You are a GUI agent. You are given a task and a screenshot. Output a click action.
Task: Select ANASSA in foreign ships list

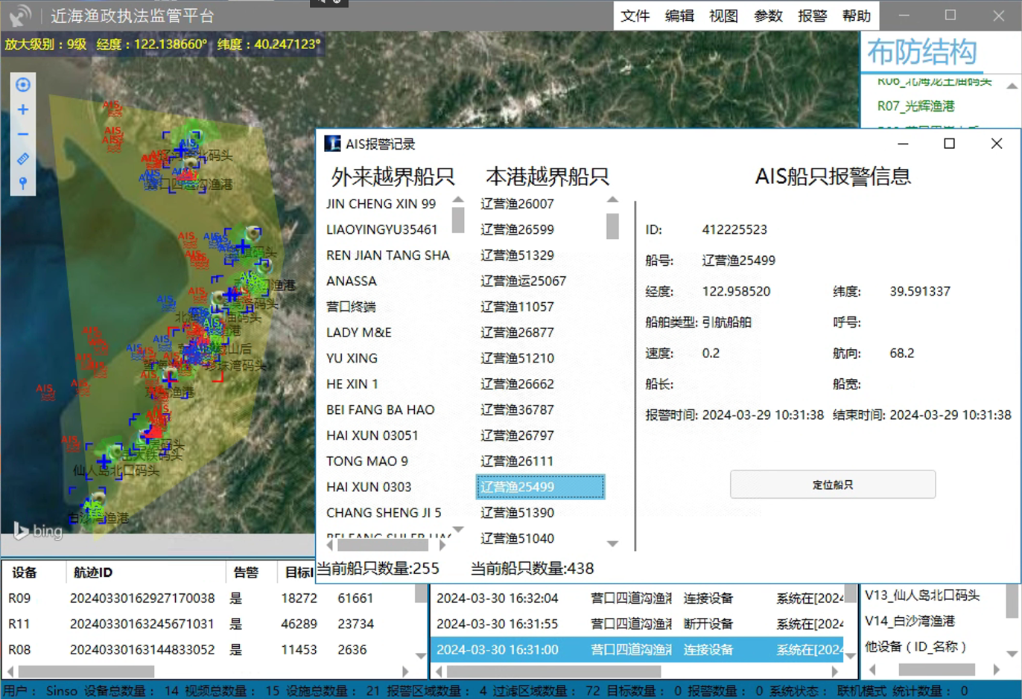(x=352, y=281)
